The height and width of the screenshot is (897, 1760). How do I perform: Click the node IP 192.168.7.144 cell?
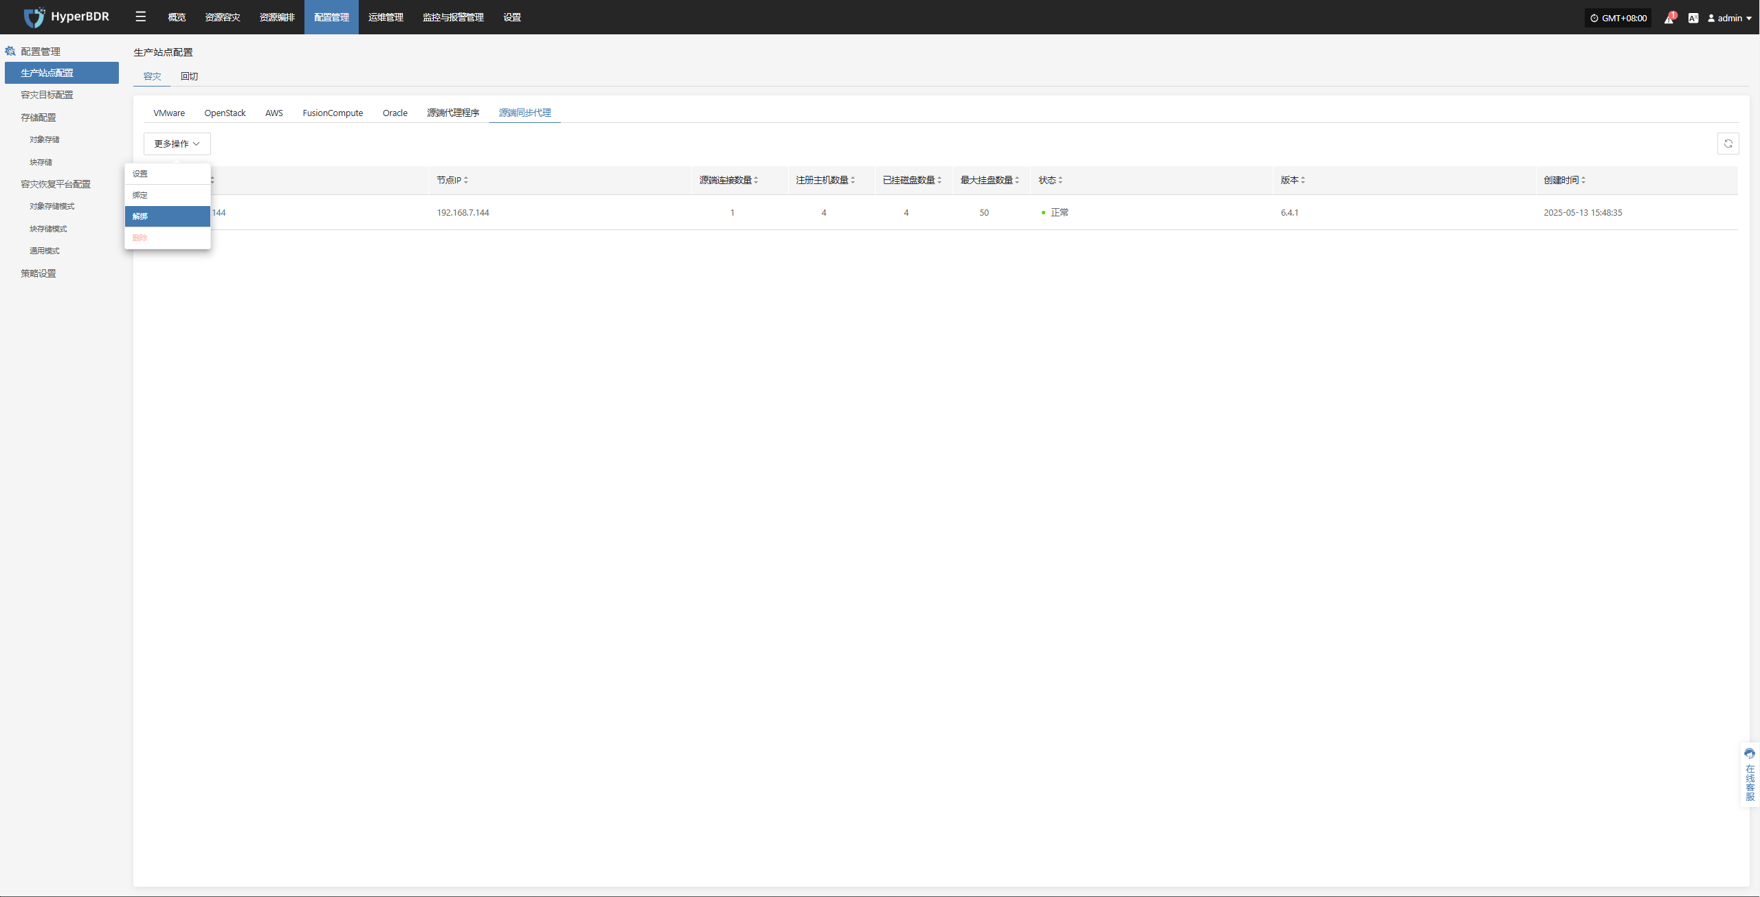(463, 212)
